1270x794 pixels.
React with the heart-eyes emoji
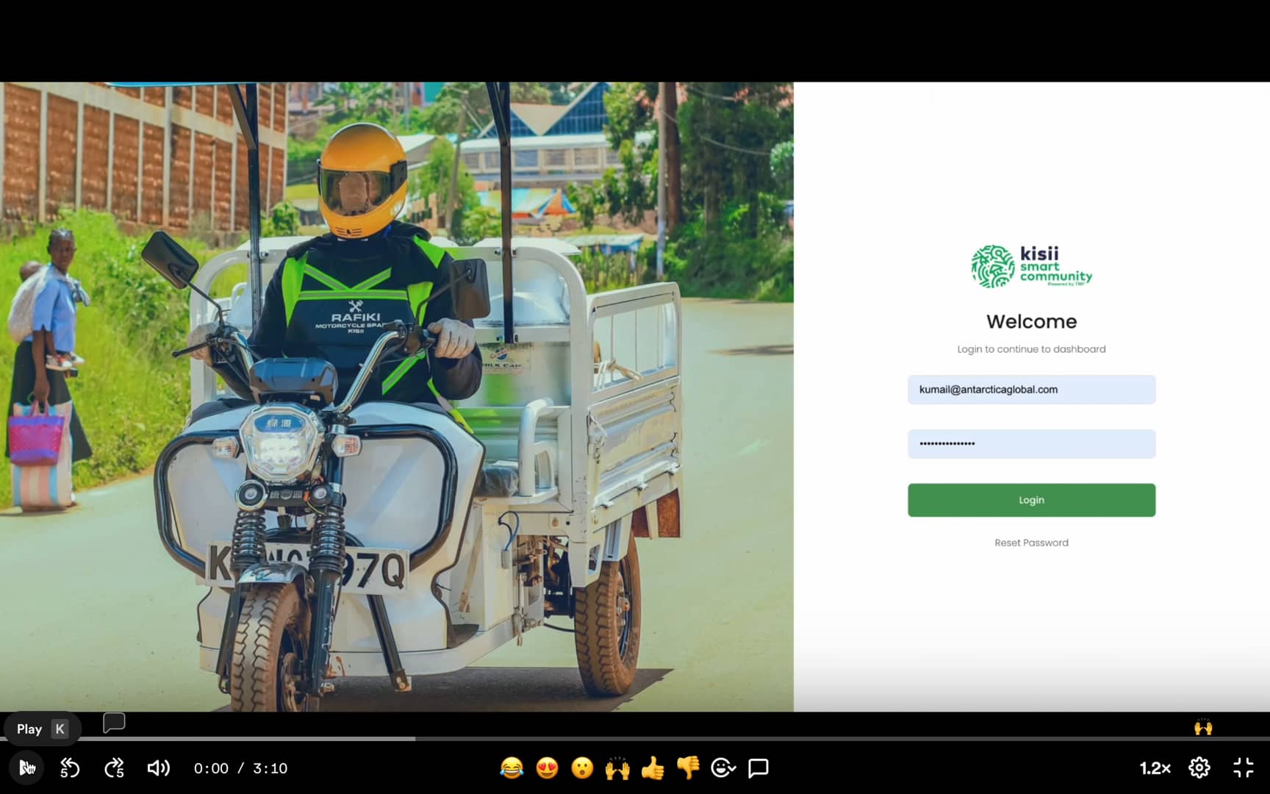click(548, 768)
